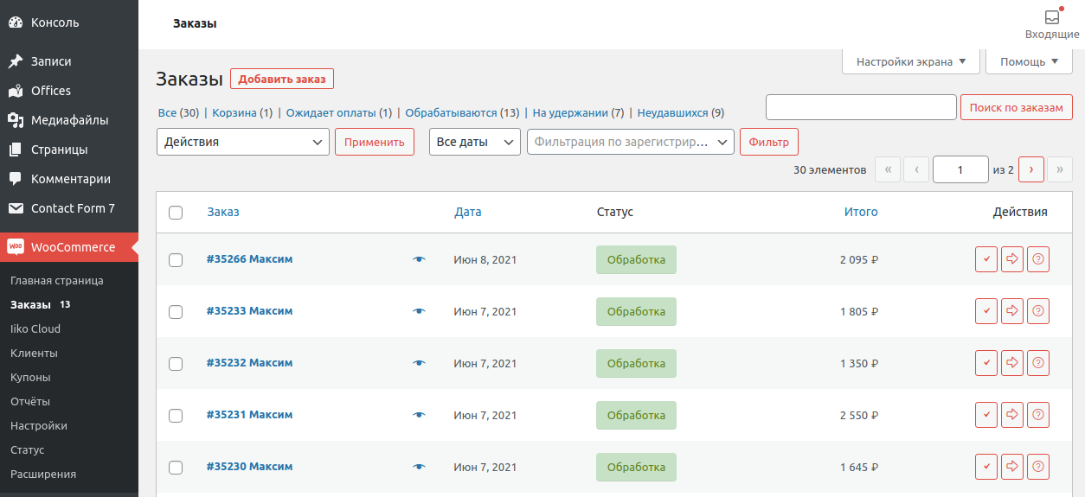Click arrow action icon for order #35266
The image size is (1085, 497).
(1012, 259)
